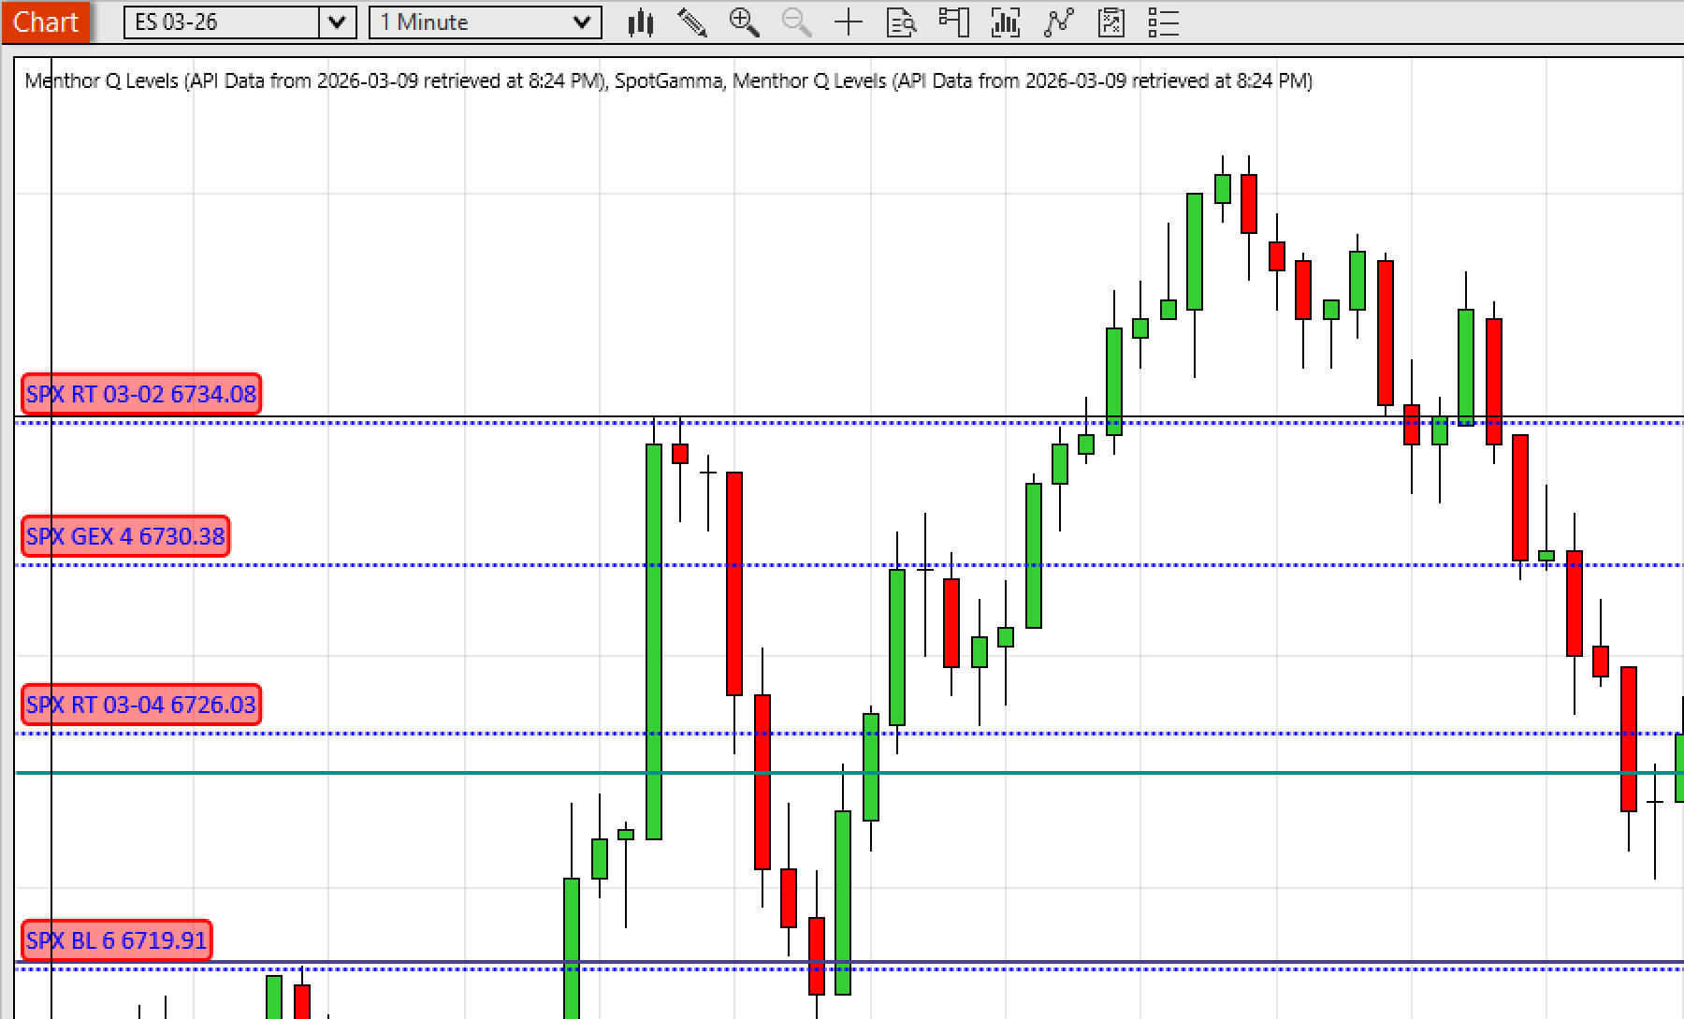Open the 1 Minute interval dropdown
Screen dimensions: 1684x1019
(x=486, y=22)
